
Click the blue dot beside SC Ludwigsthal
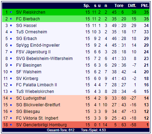(11, 98)
